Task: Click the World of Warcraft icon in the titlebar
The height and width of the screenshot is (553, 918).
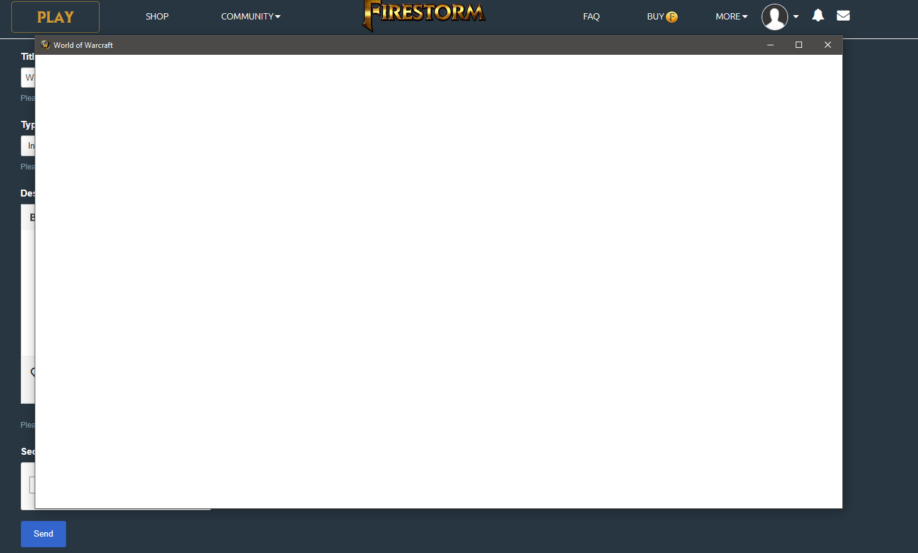Action: click(45, 45)
